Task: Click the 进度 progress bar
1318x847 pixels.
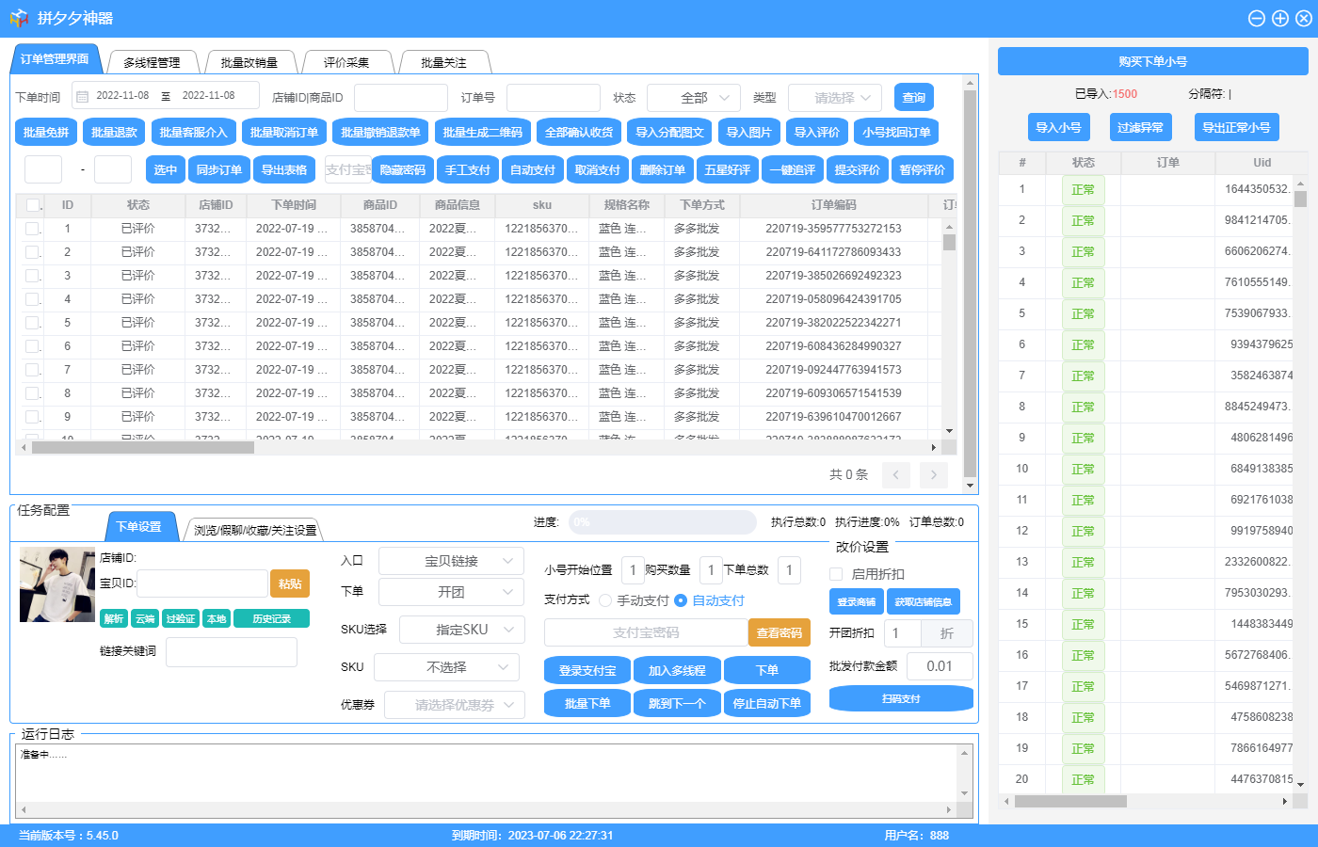Action: [662, 521]
